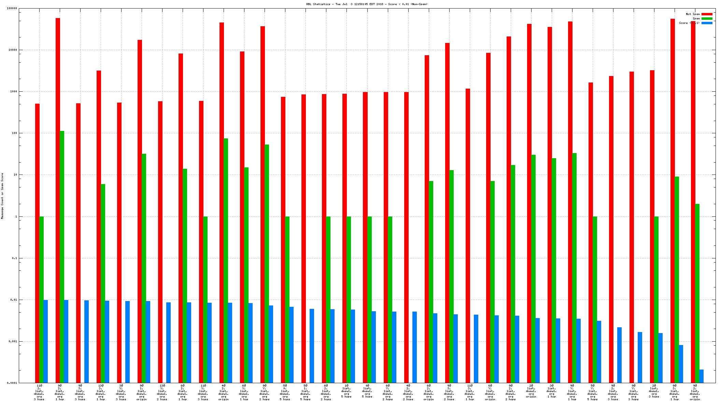Click the rightmost blue Score bar

click(701, 376)
